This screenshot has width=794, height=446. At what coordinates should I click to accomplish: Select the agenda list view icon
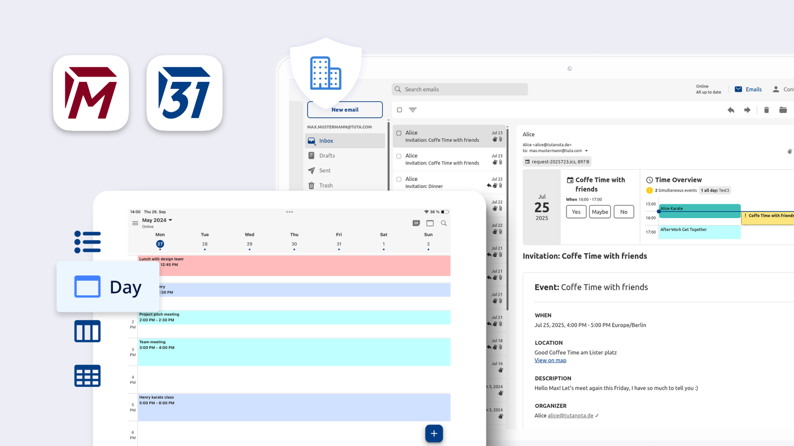(87, 242)
